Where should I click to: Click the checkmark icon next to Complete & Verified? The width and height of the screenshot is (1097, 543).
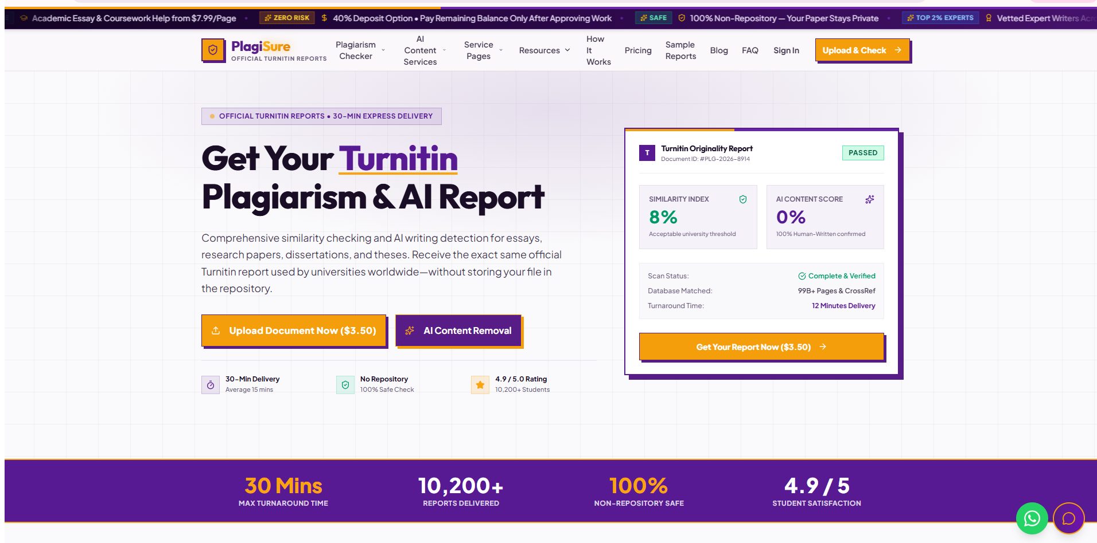802,276
